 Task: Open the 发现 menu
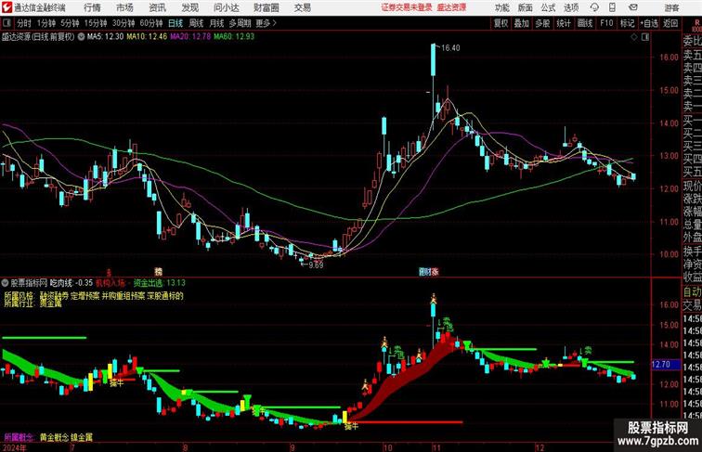(189, 7)
